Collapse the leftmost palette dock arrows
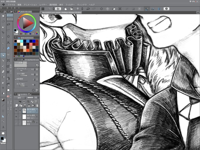 [x=1, y=8]
